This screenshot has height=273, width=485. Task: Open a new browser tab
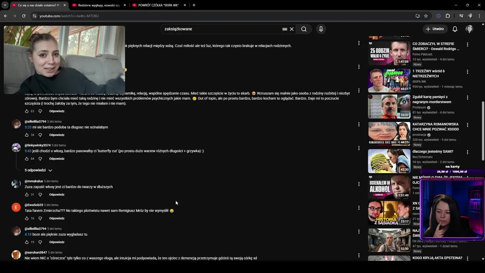194,5
